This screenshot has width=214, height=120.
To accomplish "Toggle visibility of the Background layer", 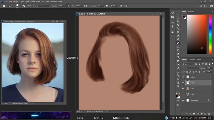I will pos(183,100).
